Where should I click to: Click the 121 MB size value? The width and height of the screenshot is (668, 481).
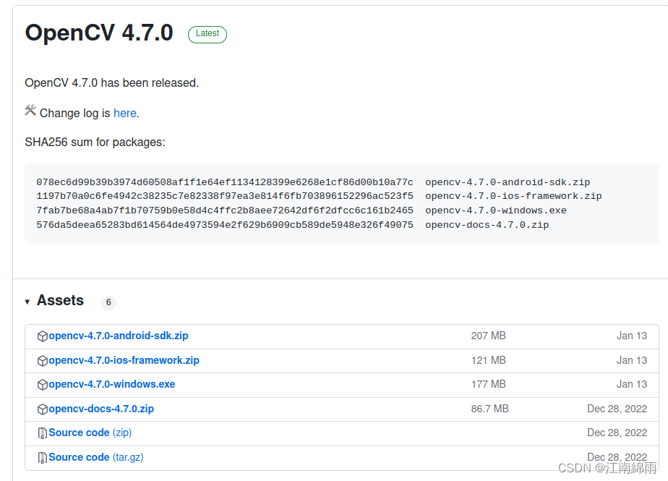[488, 360]
